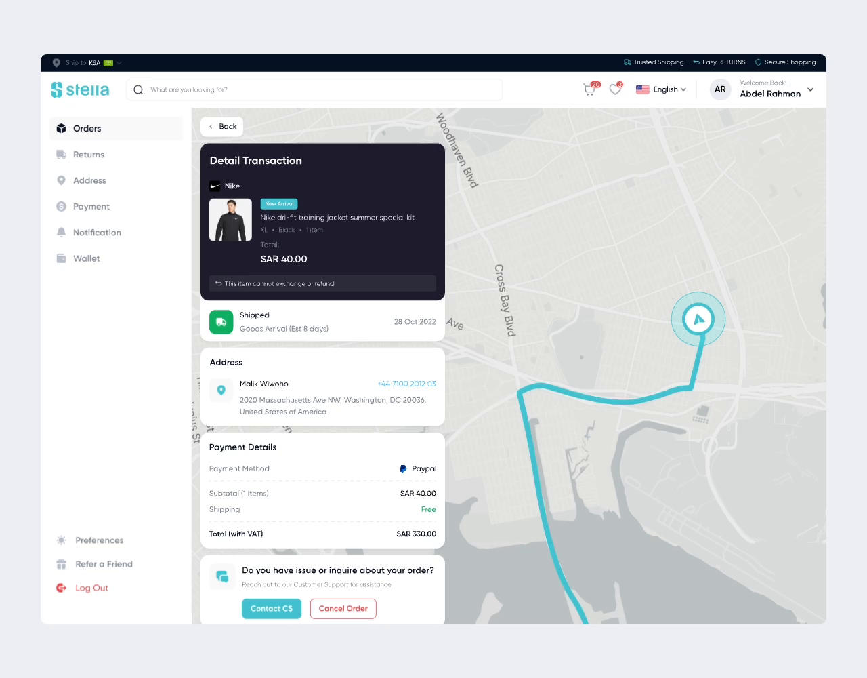
Task: Click inside the search bar
Action: 314,89
